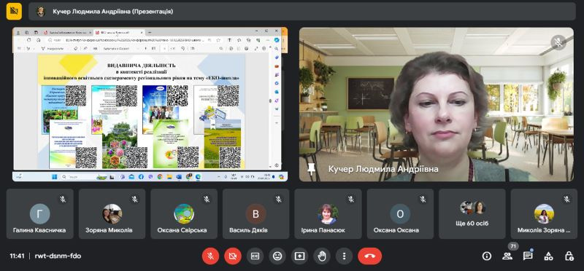The height and width of the screenshot is (271, 584).
Task: Open meeting details info icon
Action: coord(486,256)
